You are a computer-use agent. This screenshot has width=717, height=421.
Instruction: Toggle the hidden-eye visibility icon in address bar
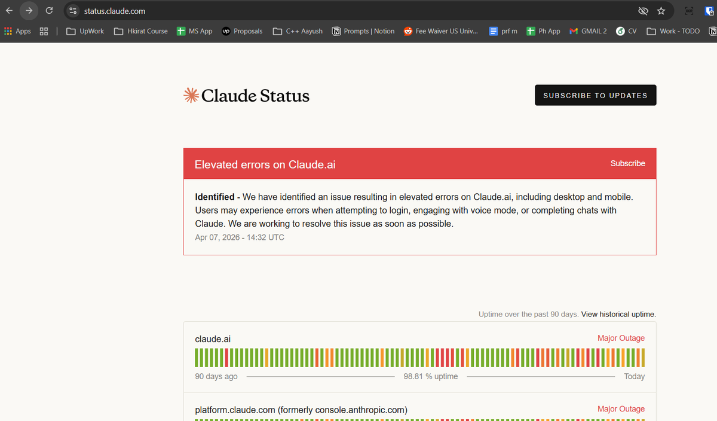tap(643, 11)
